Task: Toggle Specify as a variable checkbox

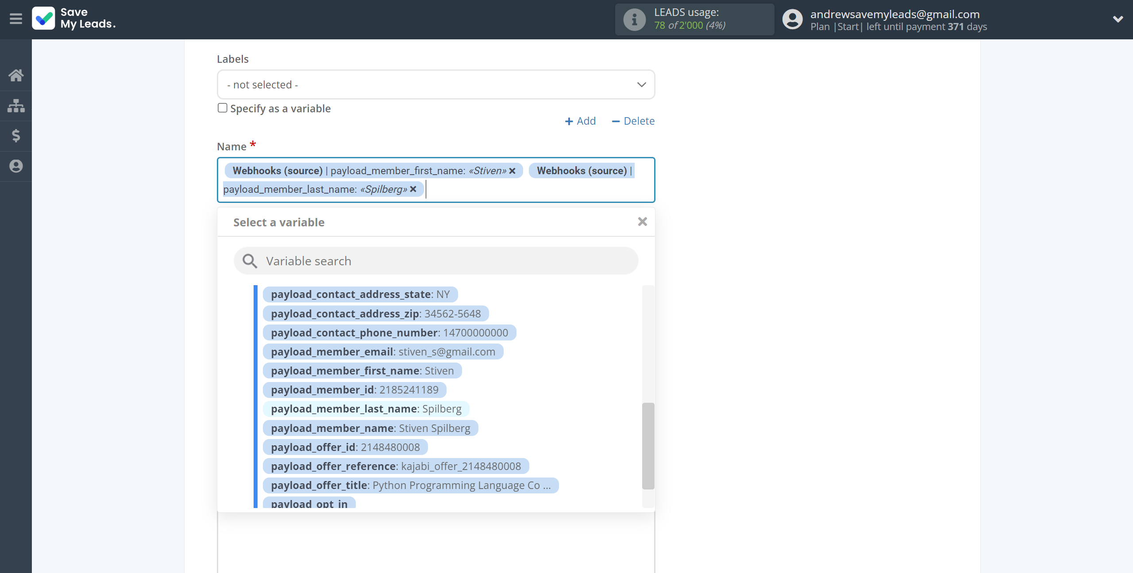Action: coord(223,108)
